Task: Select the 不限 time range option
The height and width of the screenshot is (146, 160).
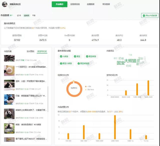Action: [x=34, y=16]
